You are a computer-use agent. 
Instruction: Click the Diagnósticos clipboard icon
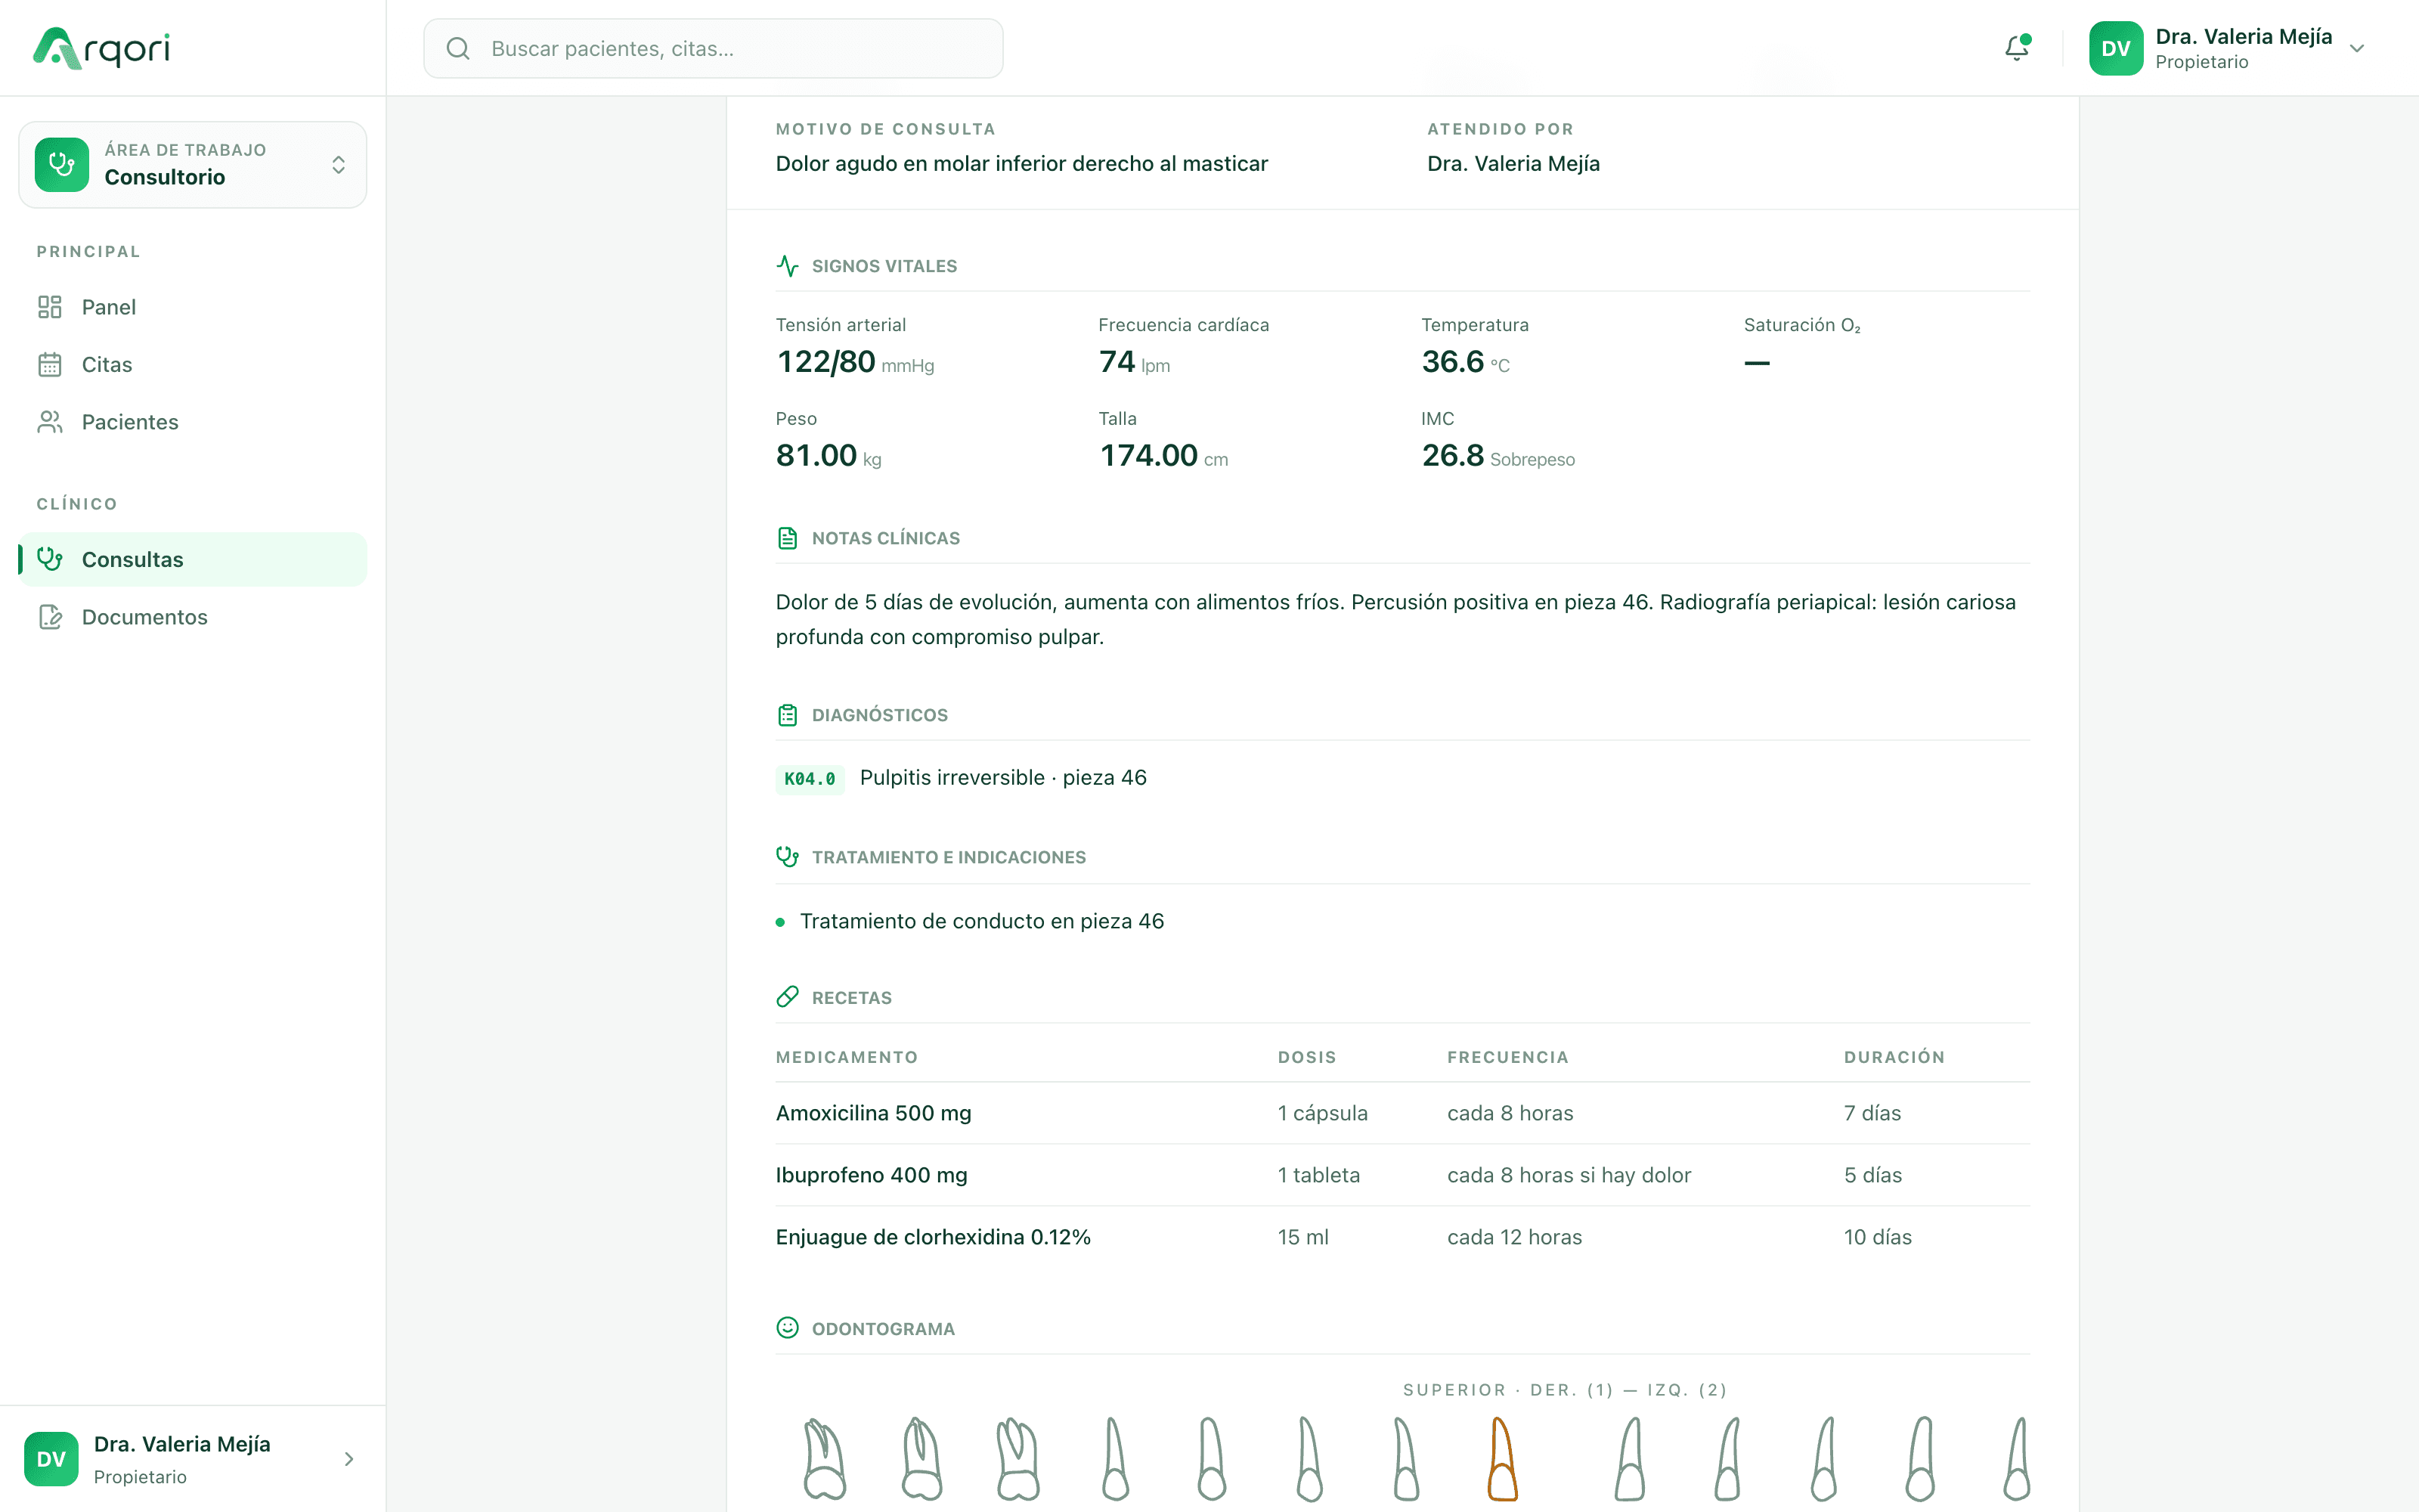pyautogui.click(x=788, y=715)
